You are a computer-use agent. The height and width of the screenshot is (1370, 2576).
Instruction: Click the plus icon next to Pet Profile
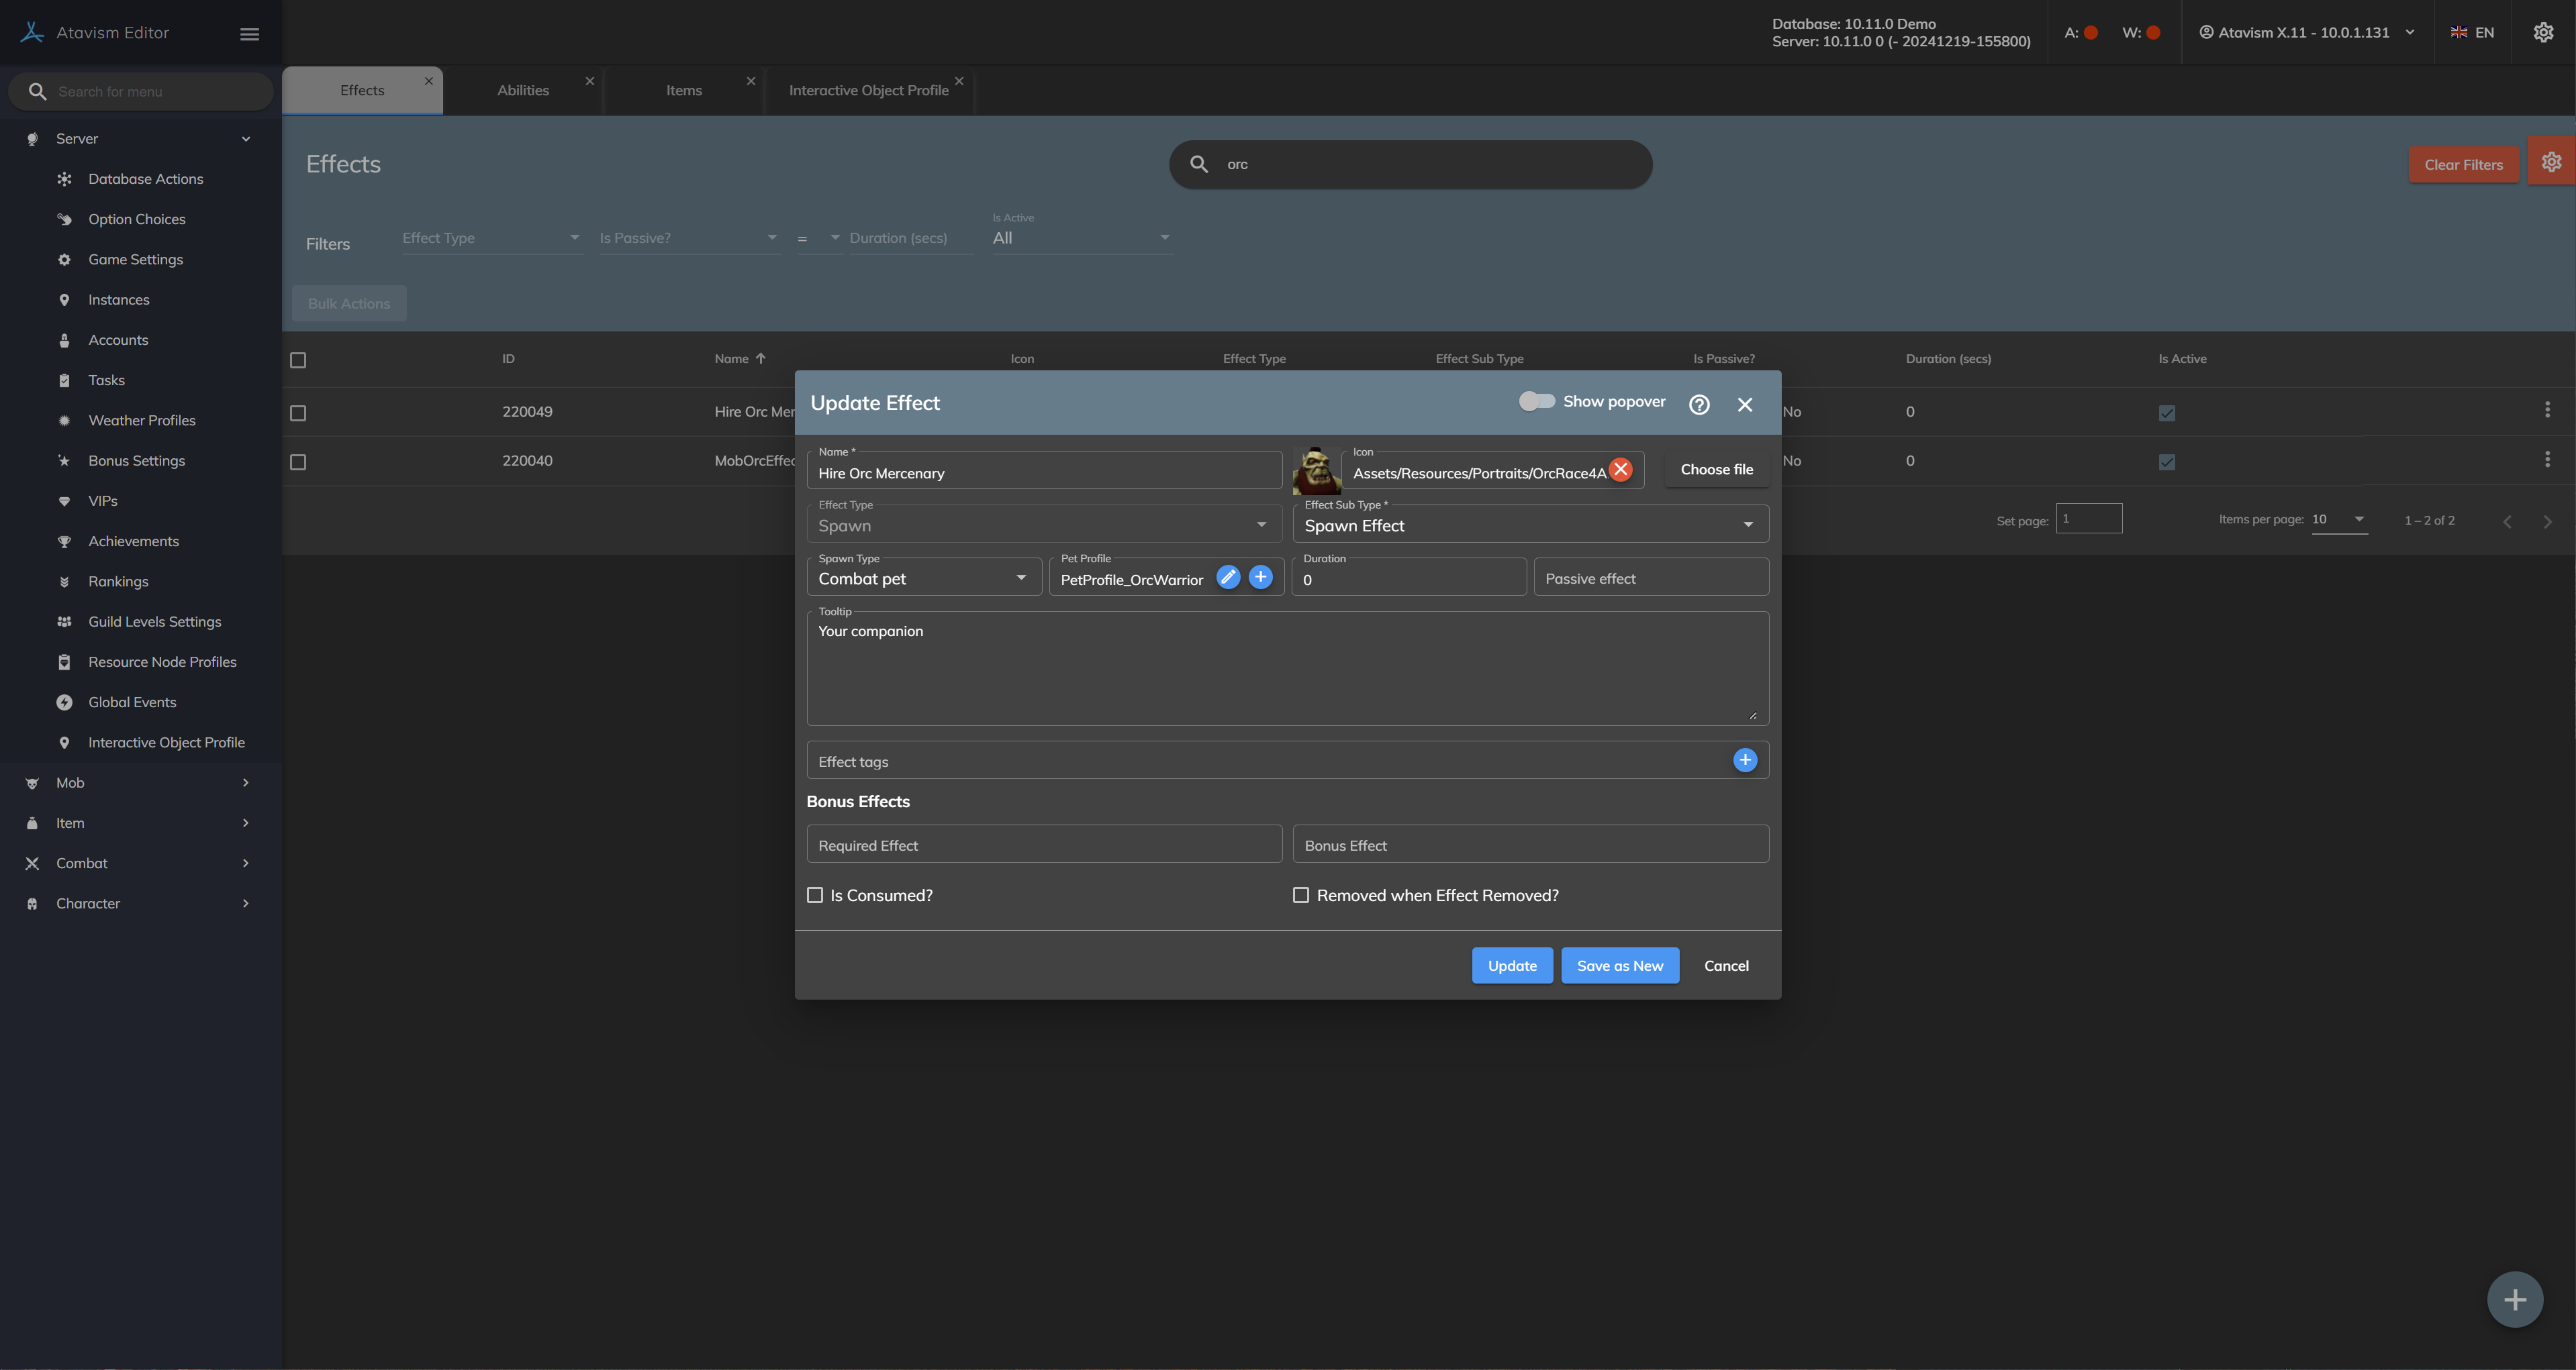coord(1261,578)
